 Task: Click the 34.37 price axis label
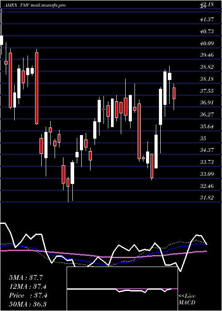[x=207, y=150]
